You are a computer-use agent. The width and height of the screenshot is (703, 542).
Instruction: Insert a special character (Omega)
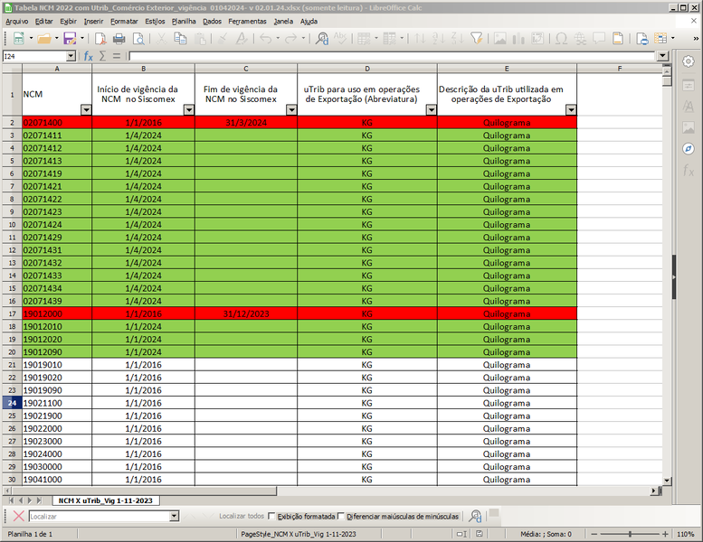coord(561,39)
